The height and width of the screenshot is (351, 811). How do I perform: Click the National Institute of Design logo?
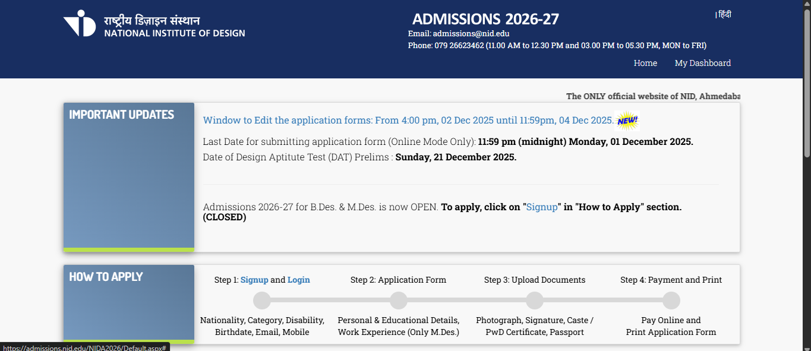point(154,25)
